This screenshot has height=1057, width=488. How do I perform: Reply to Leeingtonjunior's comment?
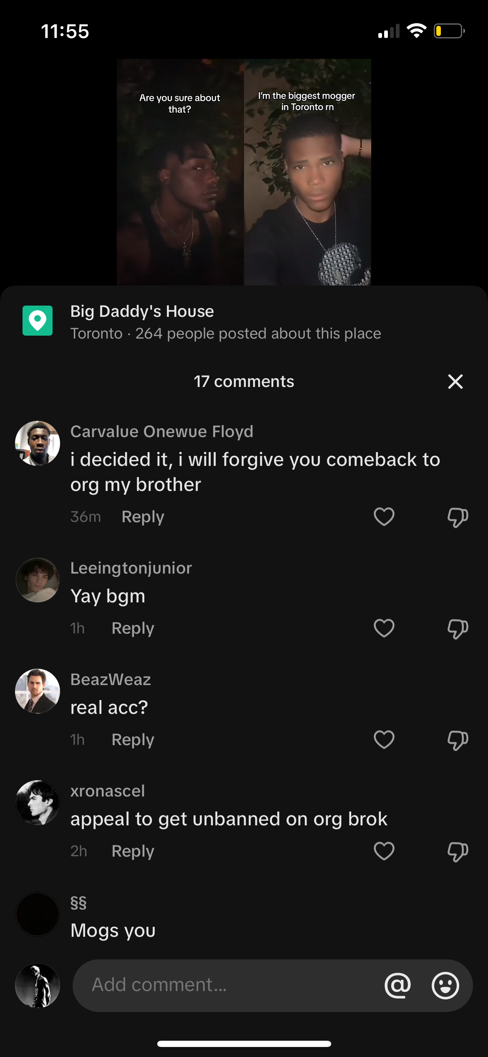click(x=133, y=628)
